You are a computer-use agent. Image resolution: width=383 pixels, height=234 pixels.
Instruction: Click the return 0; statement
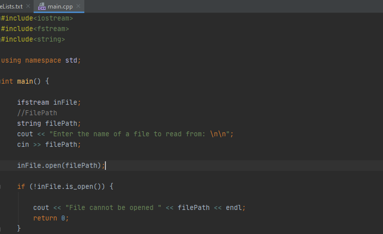tap(51, 218)
